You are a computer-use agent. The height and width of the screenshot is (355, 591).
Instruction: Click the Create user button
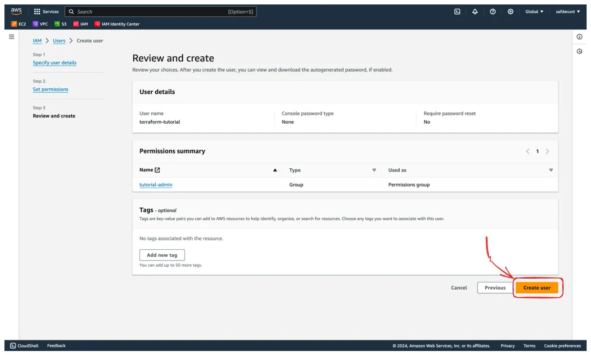coord(537,288)
